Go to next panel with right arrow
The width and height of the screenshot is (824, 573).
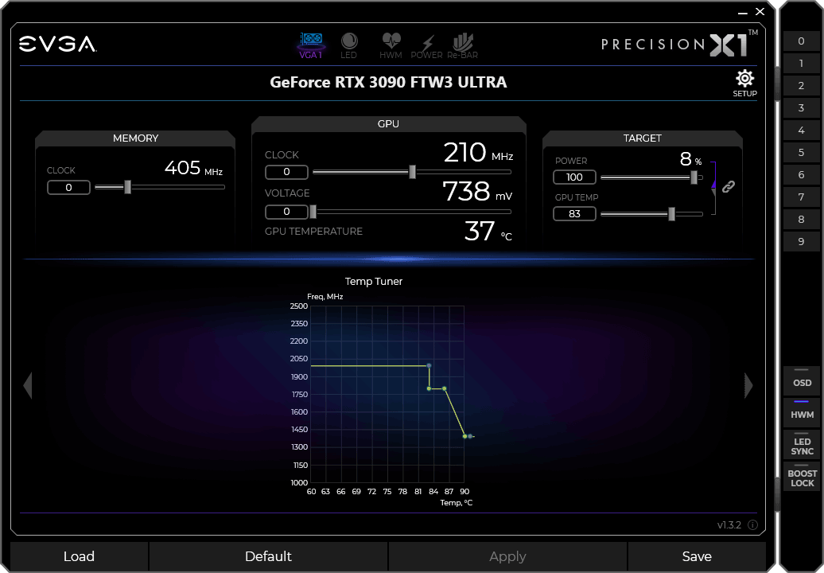(748, 385)
